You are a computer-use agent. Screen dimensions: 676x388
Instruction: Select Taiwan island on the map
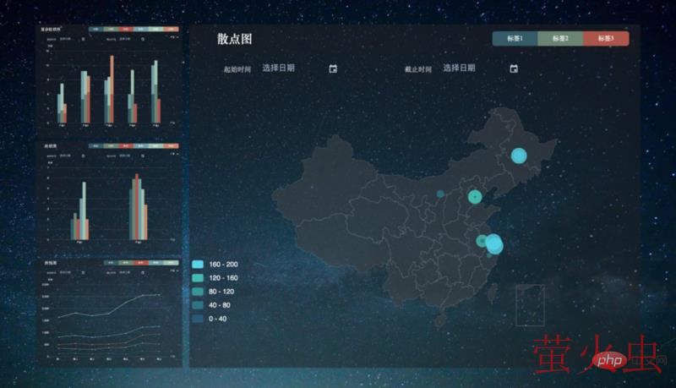pyautogui.click(x=492, y=293)
